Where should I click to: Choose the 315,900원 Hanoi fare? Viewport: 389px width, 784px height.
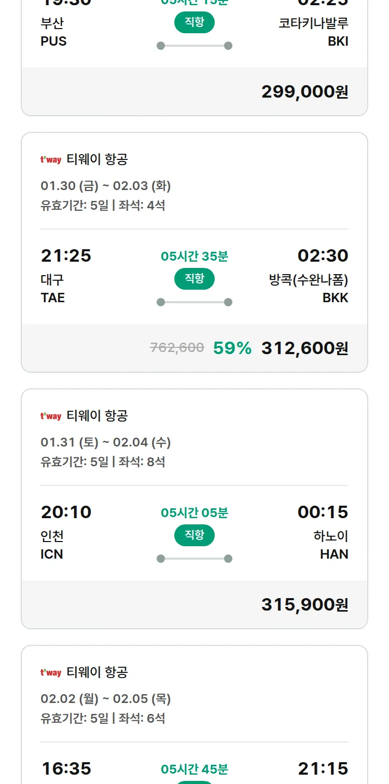pyautogui.click(x=304, y=605)
